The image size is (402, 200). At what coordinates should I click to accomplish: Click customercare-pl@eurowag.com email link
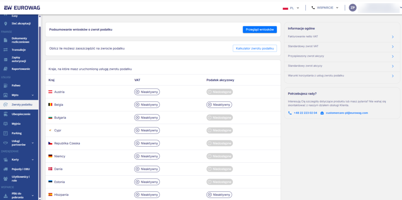click(x=347, y=113)
